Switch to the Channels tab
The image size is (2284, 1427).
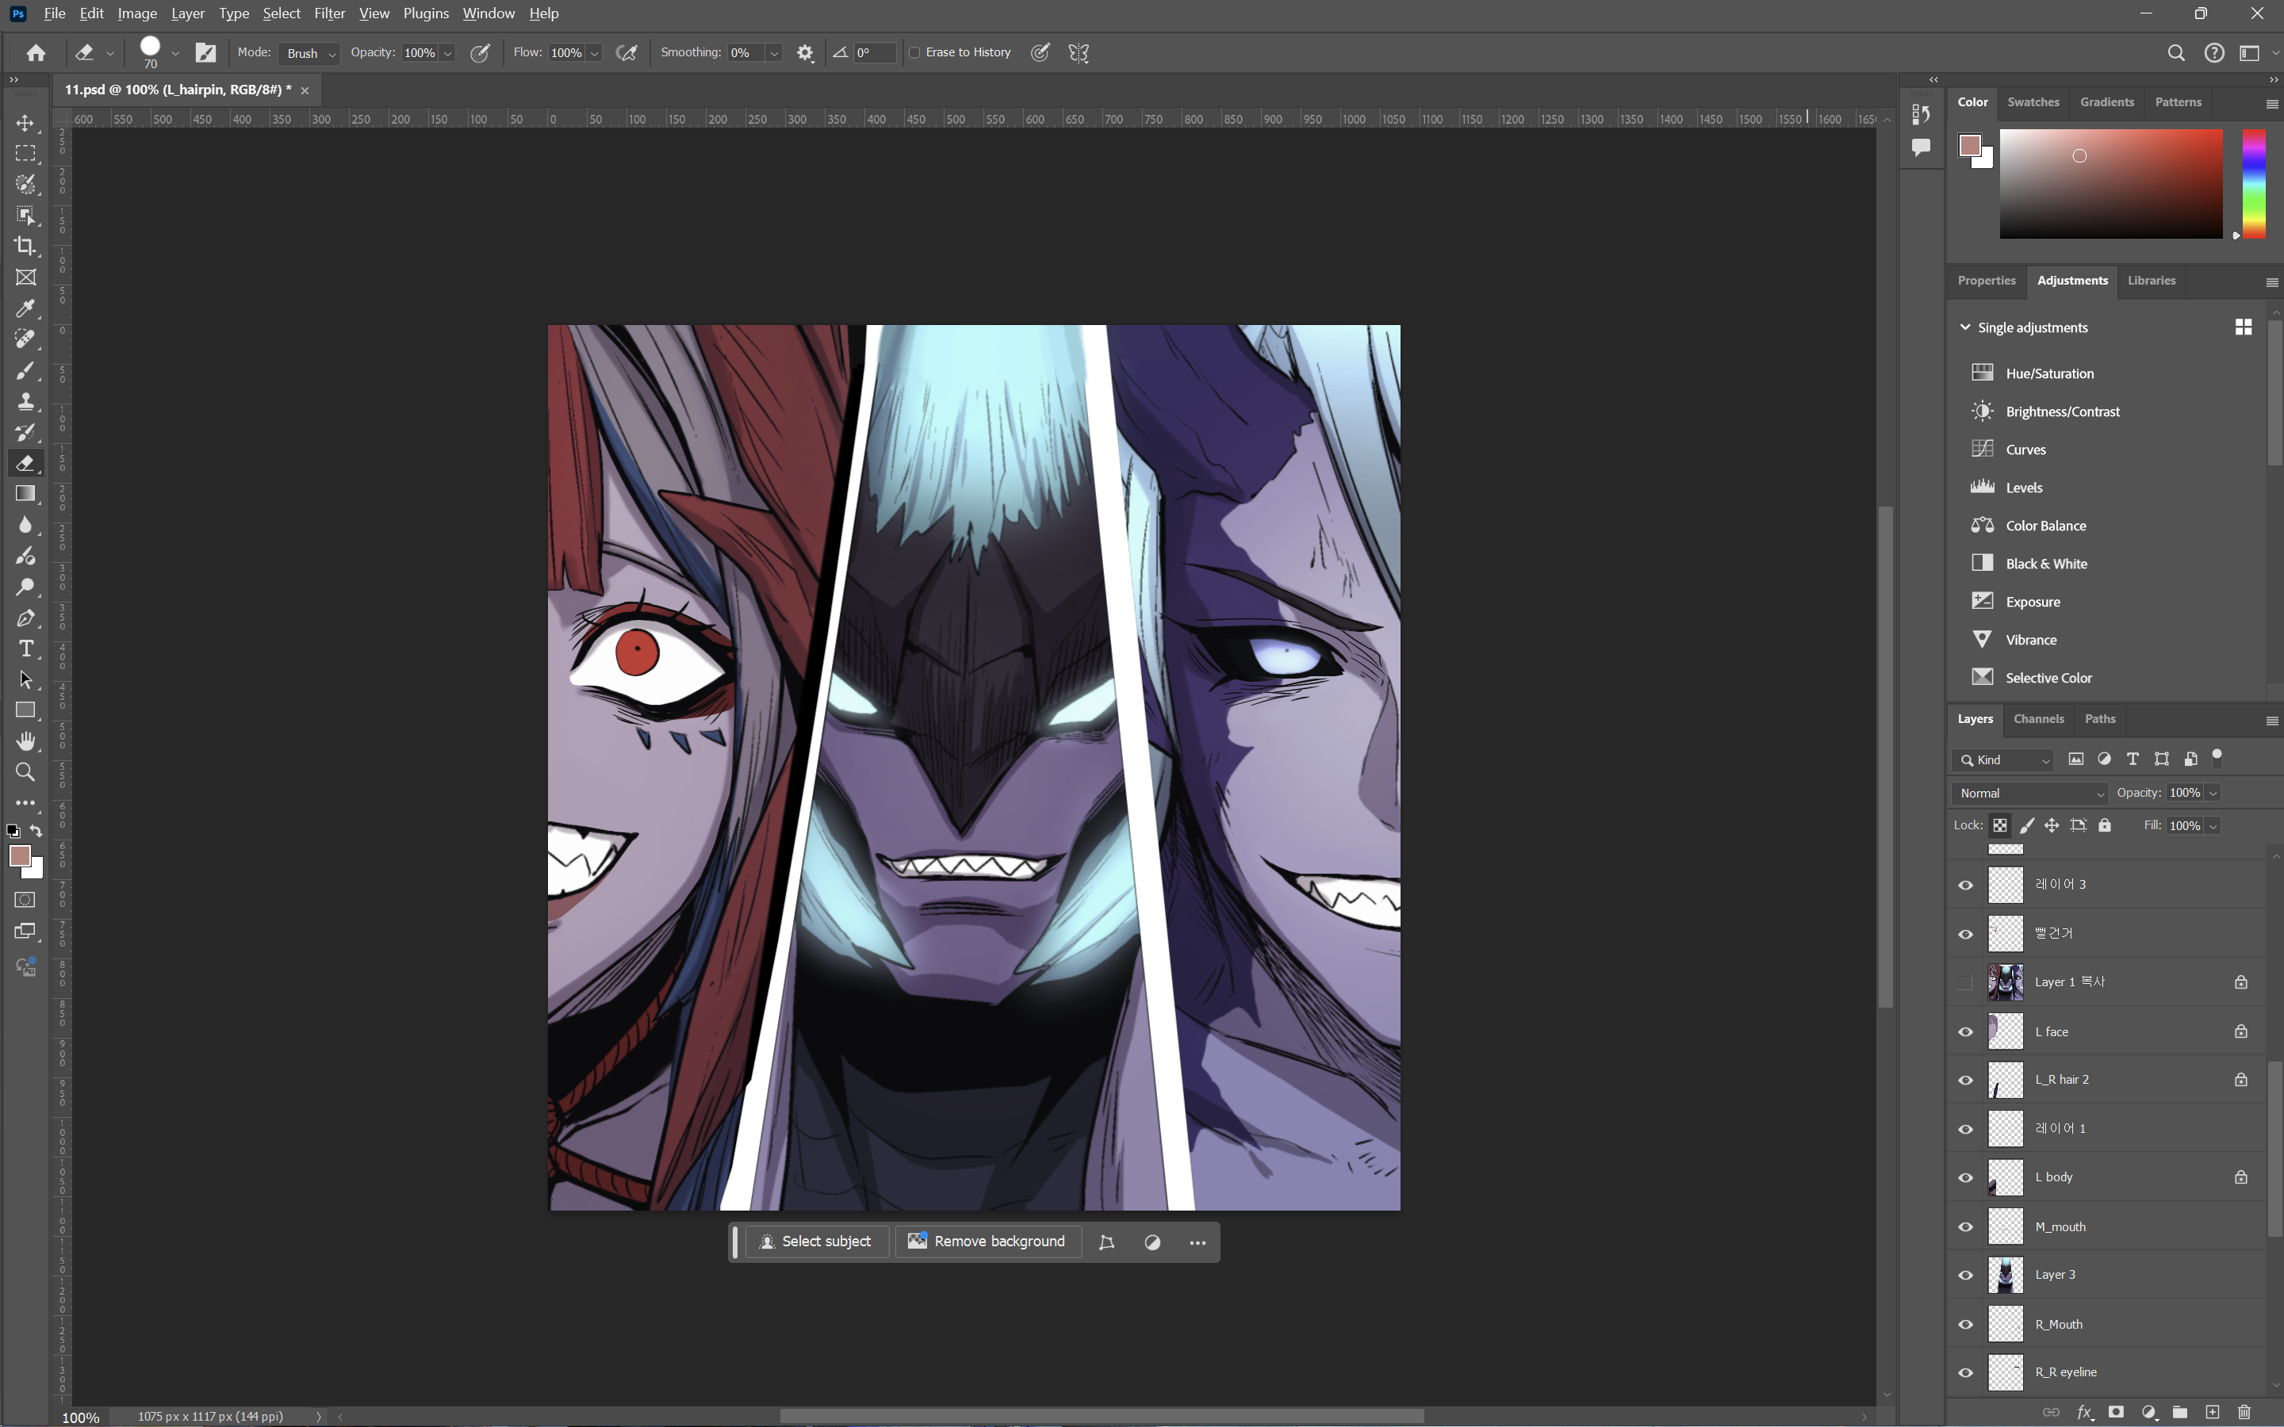click(x=2037, y=719)
